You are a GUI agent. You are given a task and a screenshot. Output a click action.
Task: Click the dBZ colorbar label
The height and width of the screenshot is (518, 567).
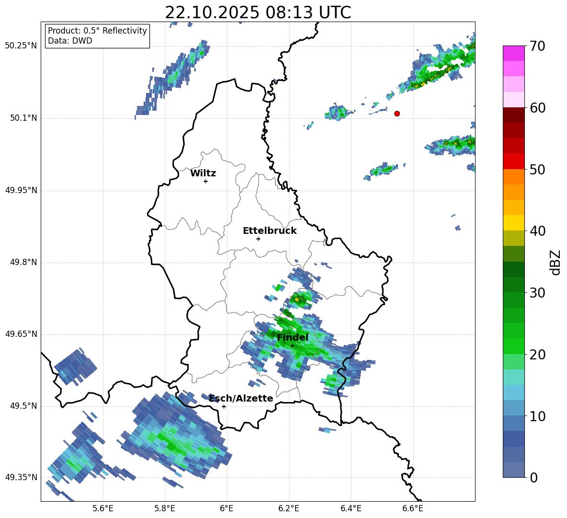coord(555,262)
